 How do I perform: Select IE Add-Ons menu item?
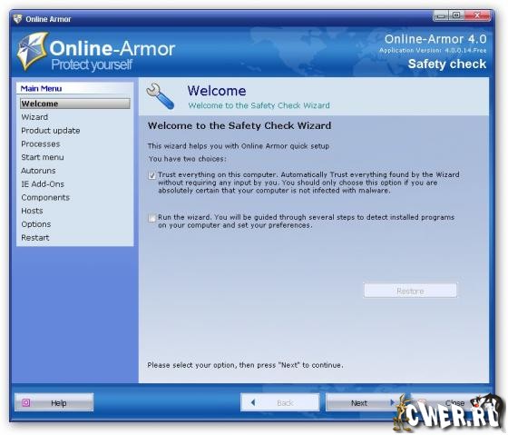(x=43, y=184)
